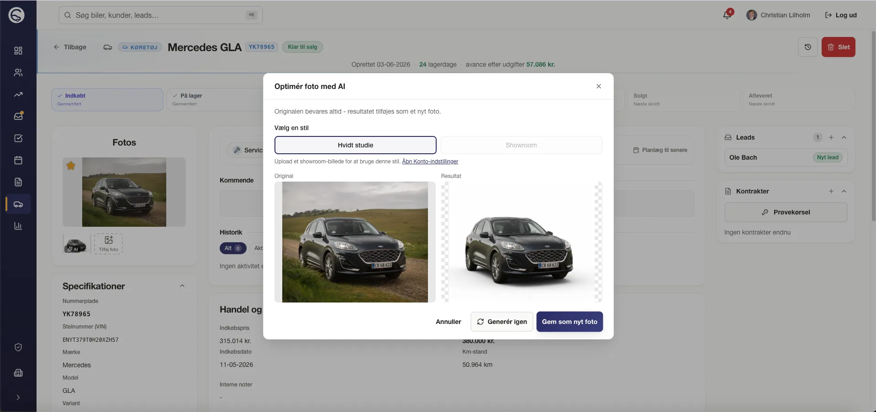
Task: Open the inbox icon in sidebar
Action: (18, 116)
